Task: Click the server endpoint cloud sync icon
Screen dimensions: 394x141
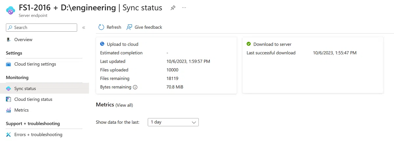Action: 11,10
